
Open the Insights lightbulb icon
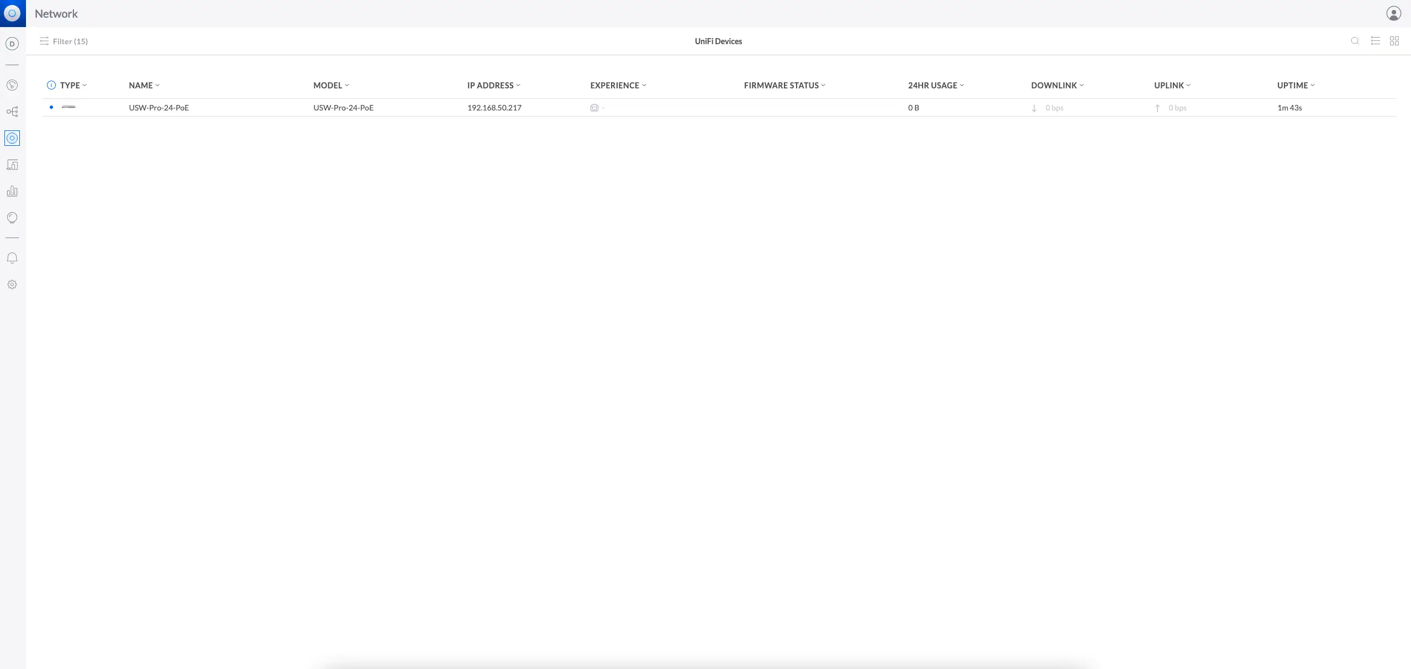pos(12,218)
